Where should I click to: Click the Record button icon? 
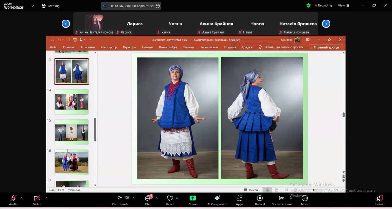tap(260, 199)
